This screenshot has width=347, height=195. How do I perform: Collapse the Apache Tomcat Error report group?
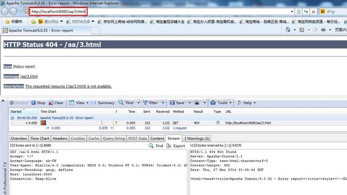[12, 118]
